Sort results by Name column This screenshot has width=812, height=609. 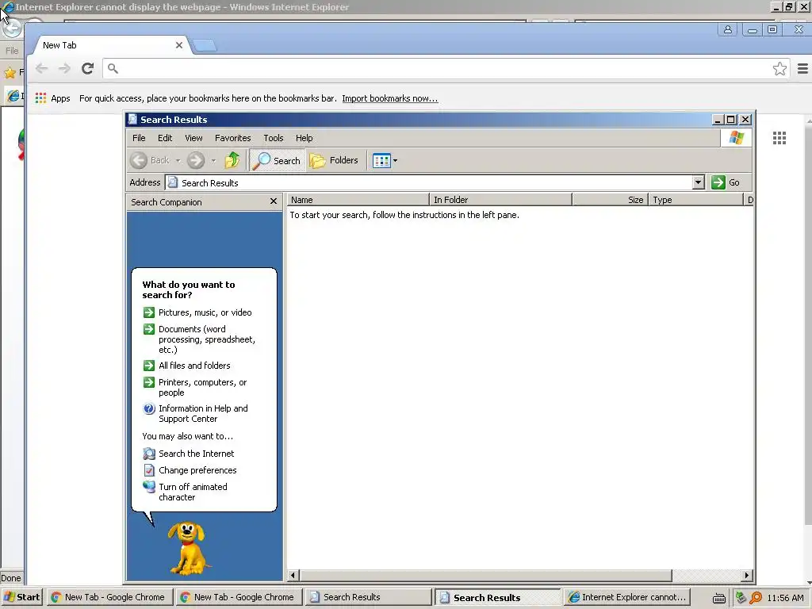(358, 199)
